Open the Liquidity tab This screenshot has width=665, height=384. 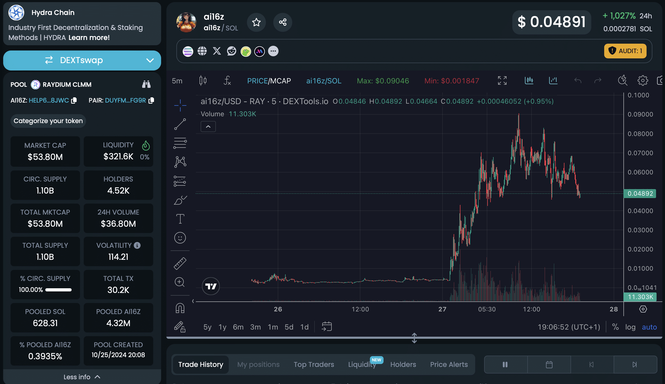click(x=362, y=365)
